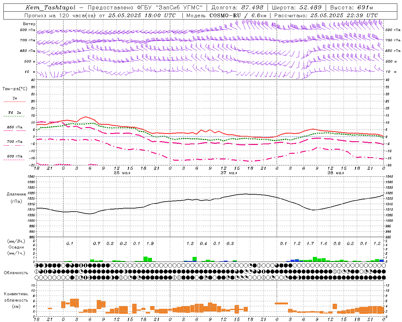Image resolution: width=402 pixels, height=322 pixels.
Task: Click the 850 гПа temperature legend label
Action: click(15, 127)
